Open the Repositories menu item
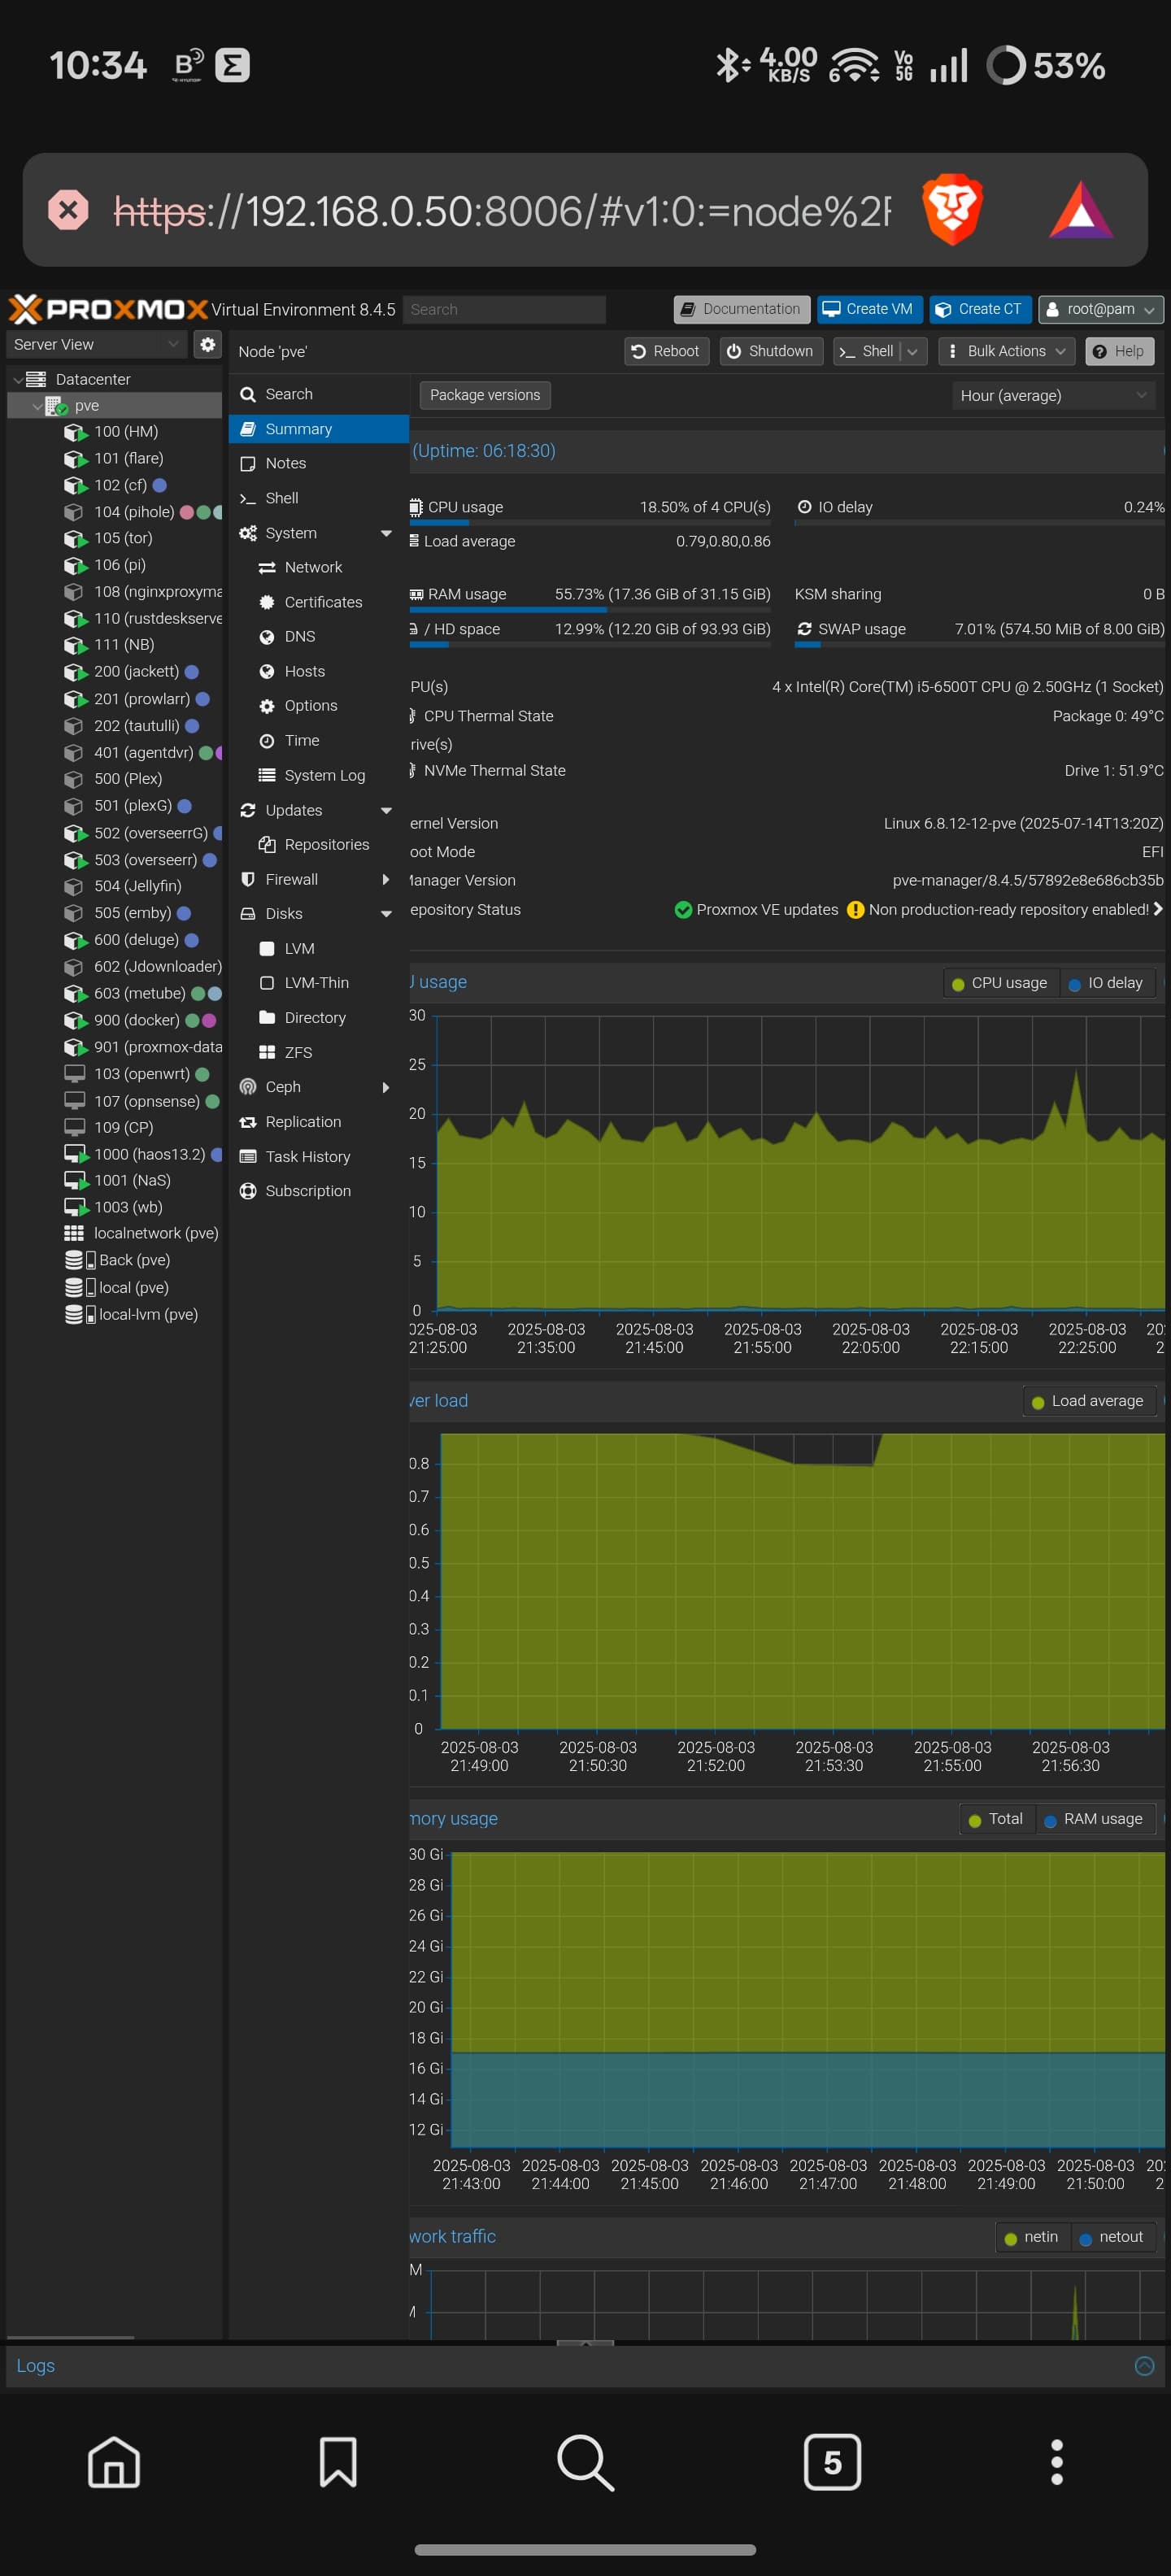The width and height of the screenshot is (1171, 2576). pos(319,845)
